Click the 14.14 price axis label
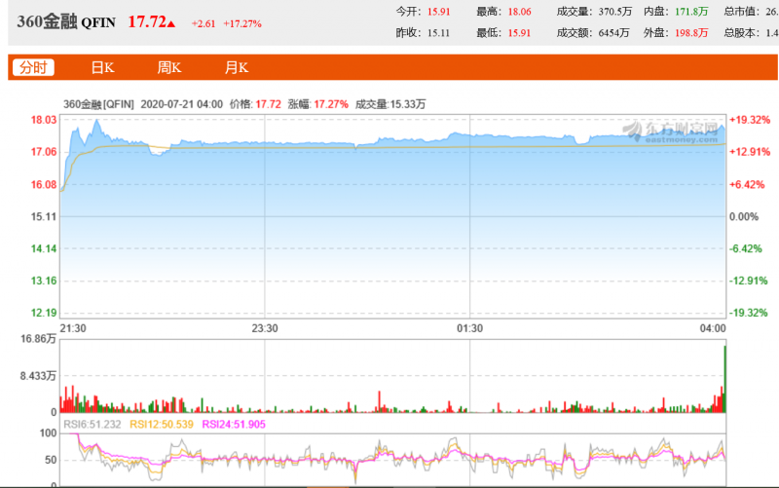Viewport: 779px width, 488px height. [x=44, y=249]
